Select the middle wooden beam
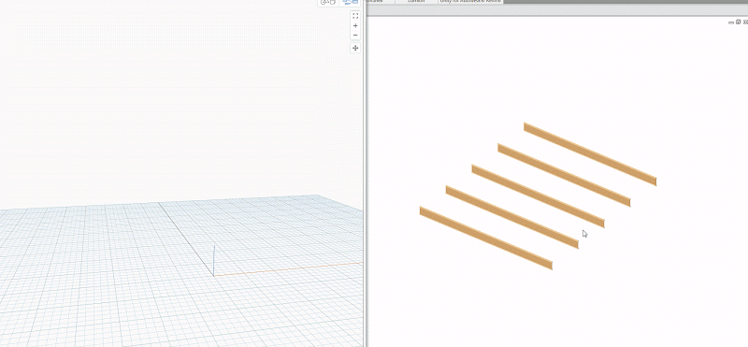The height and width of the screenshot is (347, 748). click(x=539, y=196)
